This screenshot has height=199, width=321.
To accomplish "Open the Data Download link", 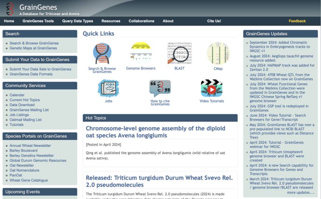I will (22, 105).
